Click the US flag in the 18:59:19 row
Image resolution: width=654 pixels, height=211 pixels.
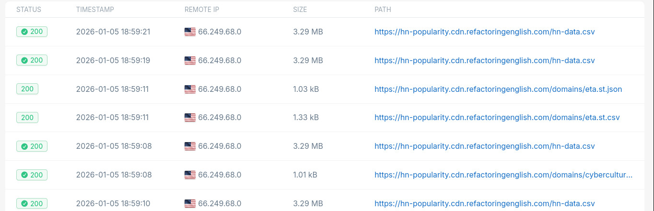click(190, 61)
